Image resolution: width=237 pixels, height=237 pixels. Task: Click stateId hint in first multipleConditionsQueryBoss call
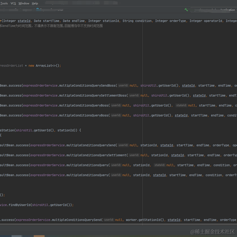coord(181,105)
